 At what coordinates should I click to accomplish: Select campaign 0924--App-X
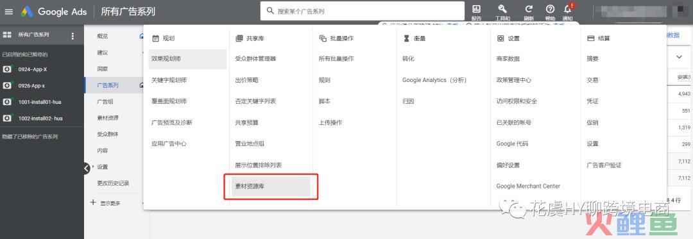pyautogui.click(x=33, y=69)
